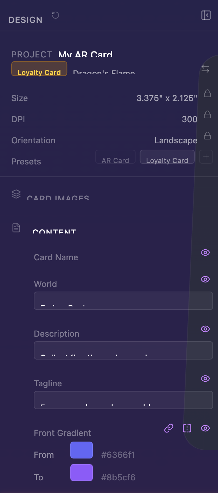The image size is (218, 493).
Task: Toggle visibility of the Card Name field
Action: (205, 252)
